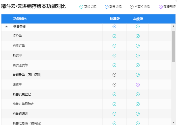Select the 销货单 row label
Image resolution: width=177 pixels, height=128 pixels.
coord(17,55)
